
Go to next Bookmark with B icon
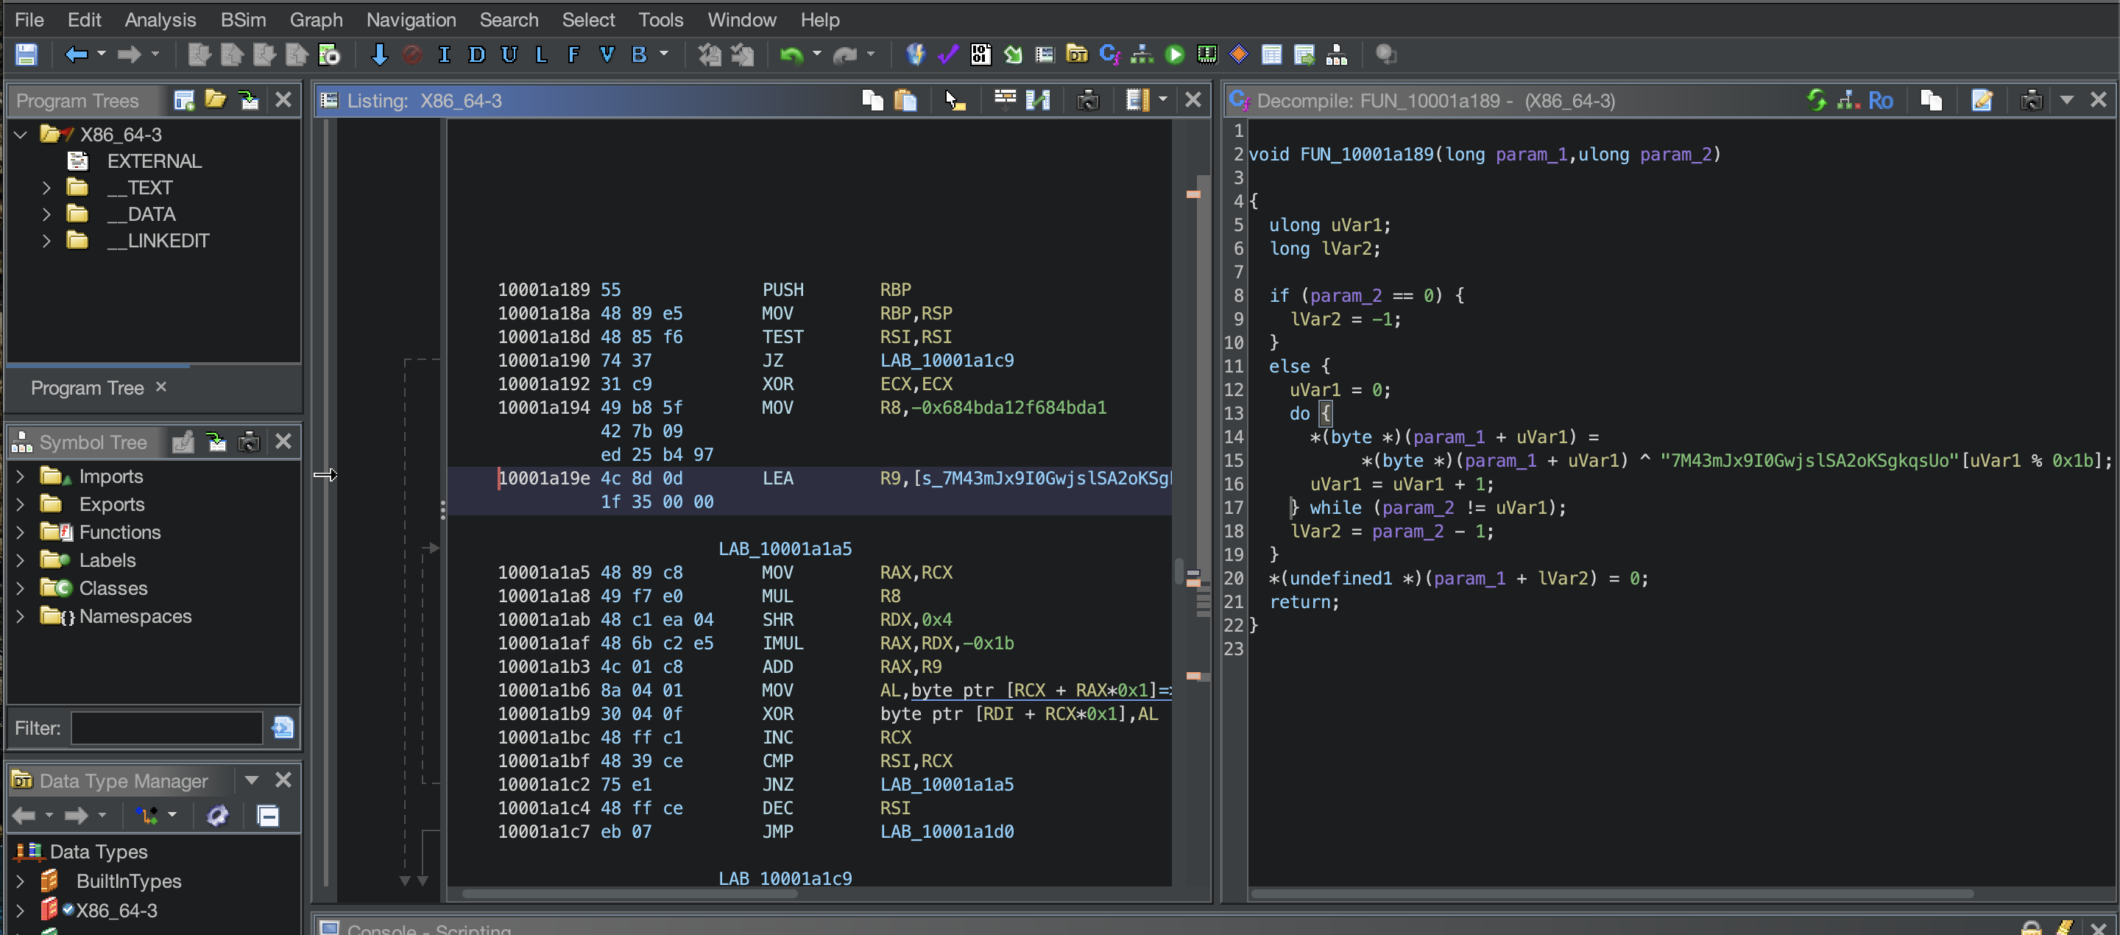639,55
